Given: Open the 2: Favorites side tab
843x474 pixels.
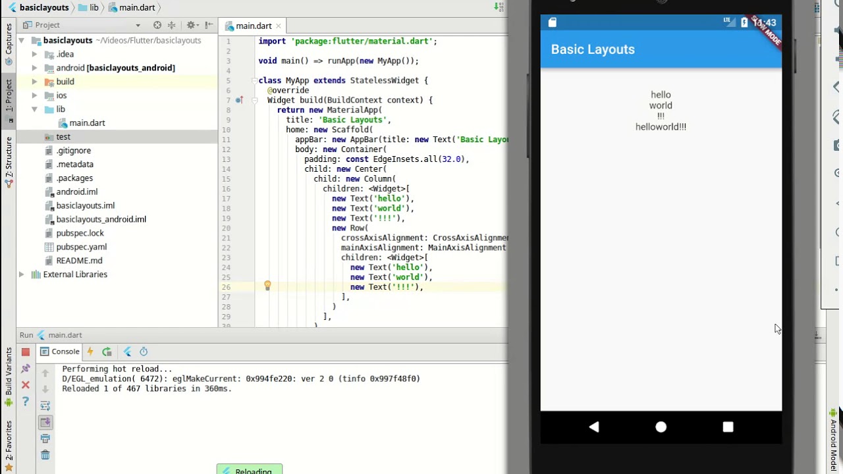Looking at the screenshot, I should [x=9, y=446].
